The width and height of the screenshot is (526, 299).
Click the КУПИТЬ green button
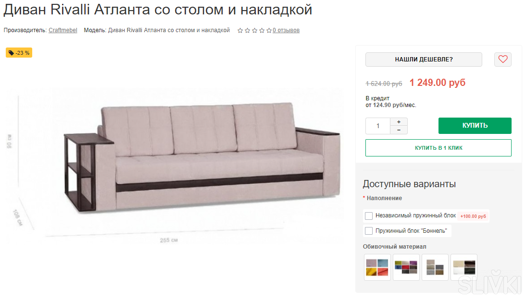pyautogui.click(x=475, y=126)
